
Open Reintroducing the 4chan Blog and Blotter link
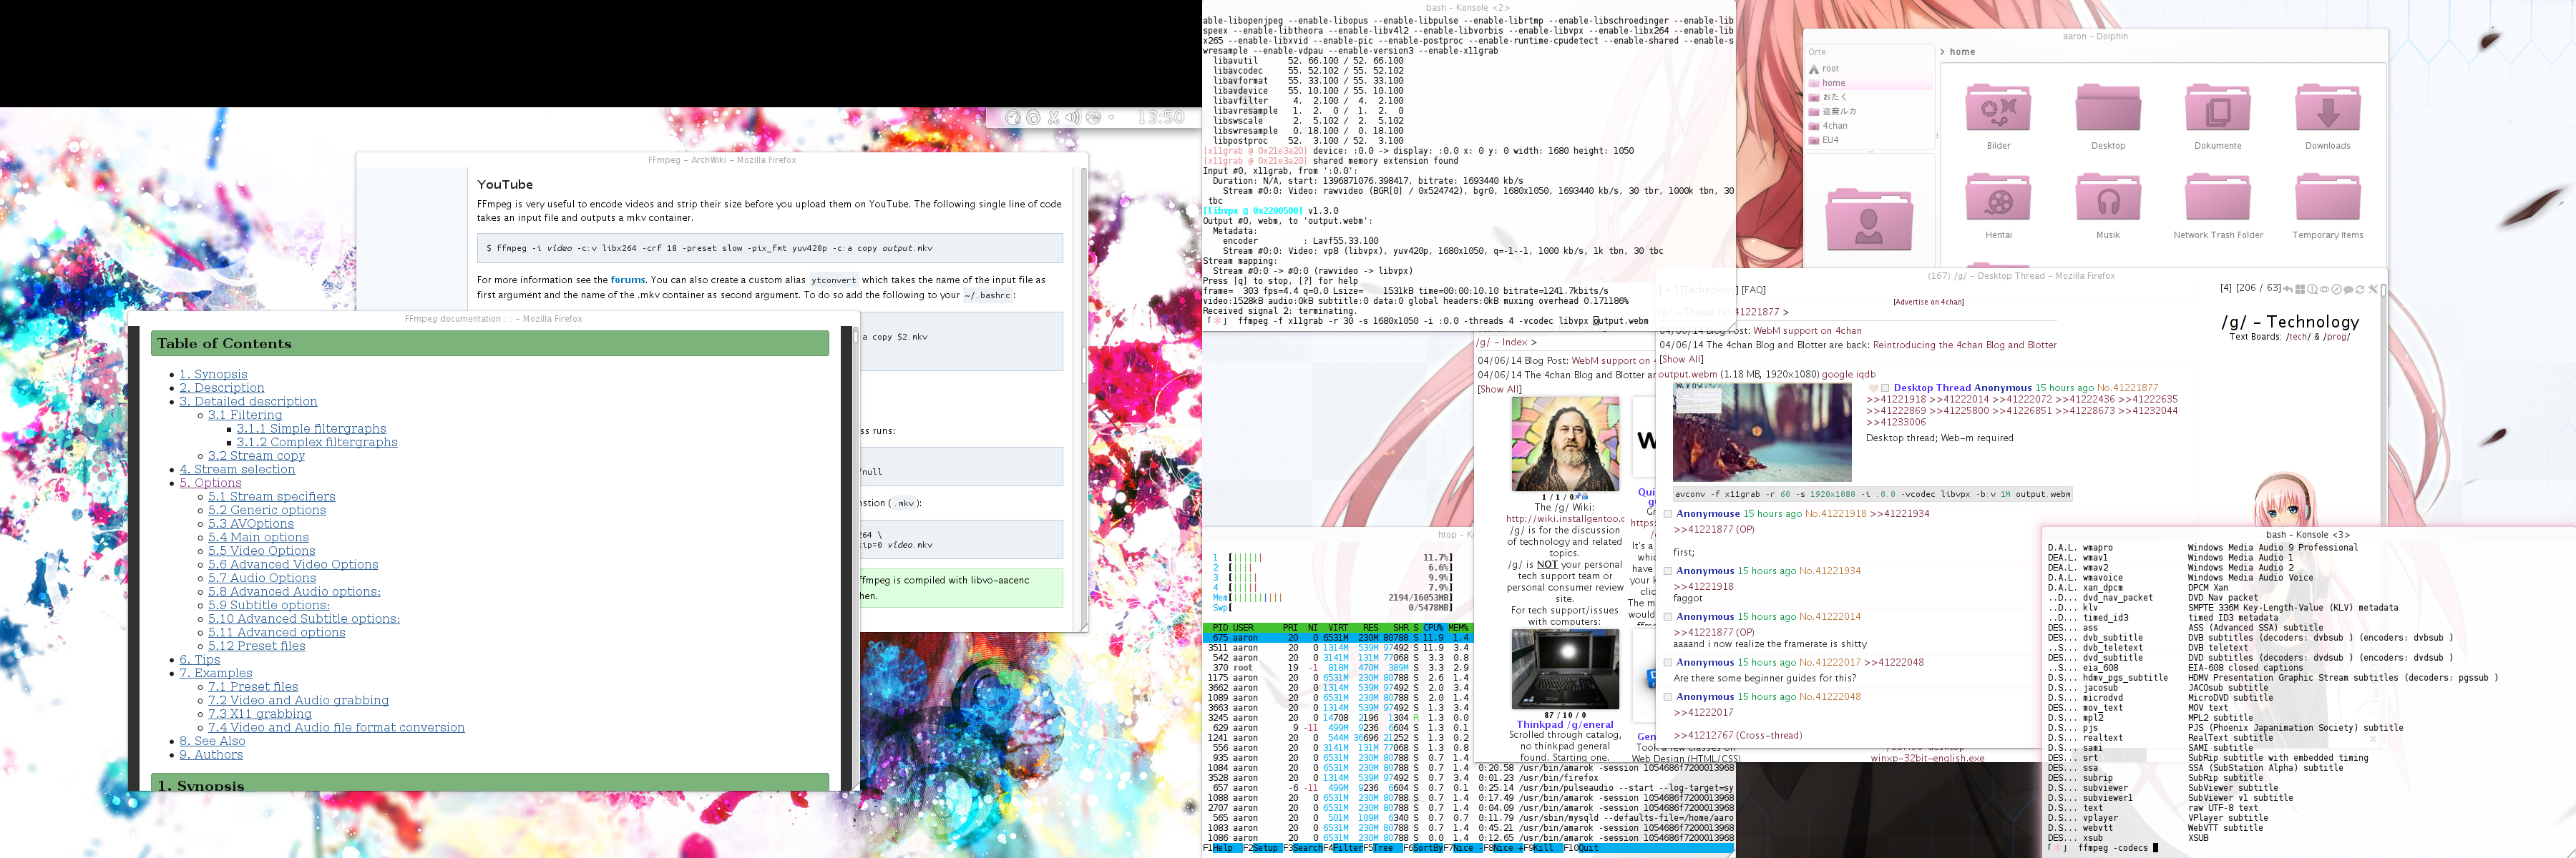[1964, 345]
